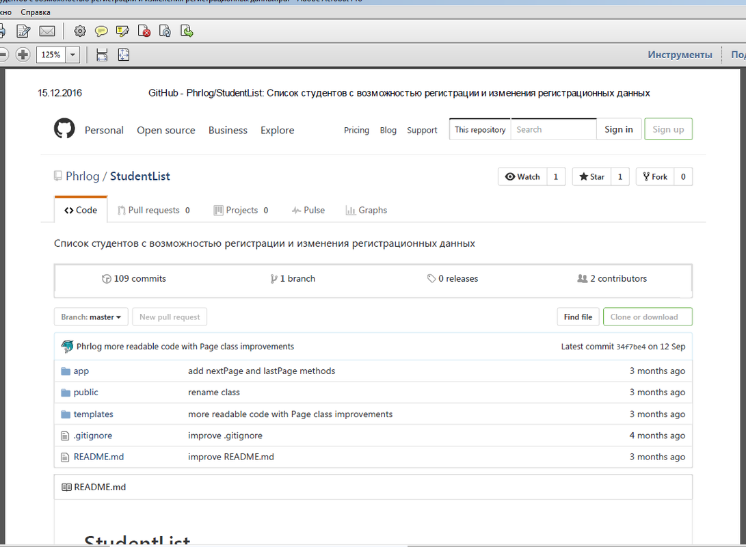Screen dimensions: 746x547
Task: Click the delete page icon
Action: tap(144, 31)
